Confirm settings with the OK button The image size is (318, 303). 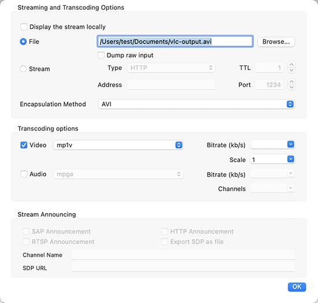(x=297, y=287)
